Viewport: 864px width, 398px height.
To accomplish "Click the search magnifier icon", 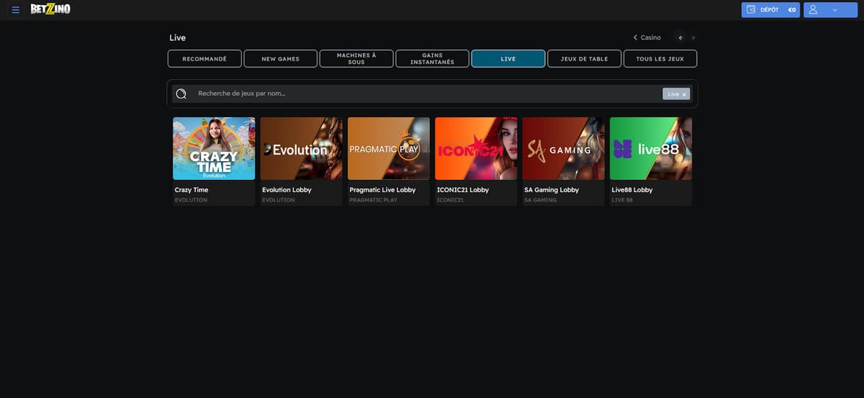I will (181, 94).
